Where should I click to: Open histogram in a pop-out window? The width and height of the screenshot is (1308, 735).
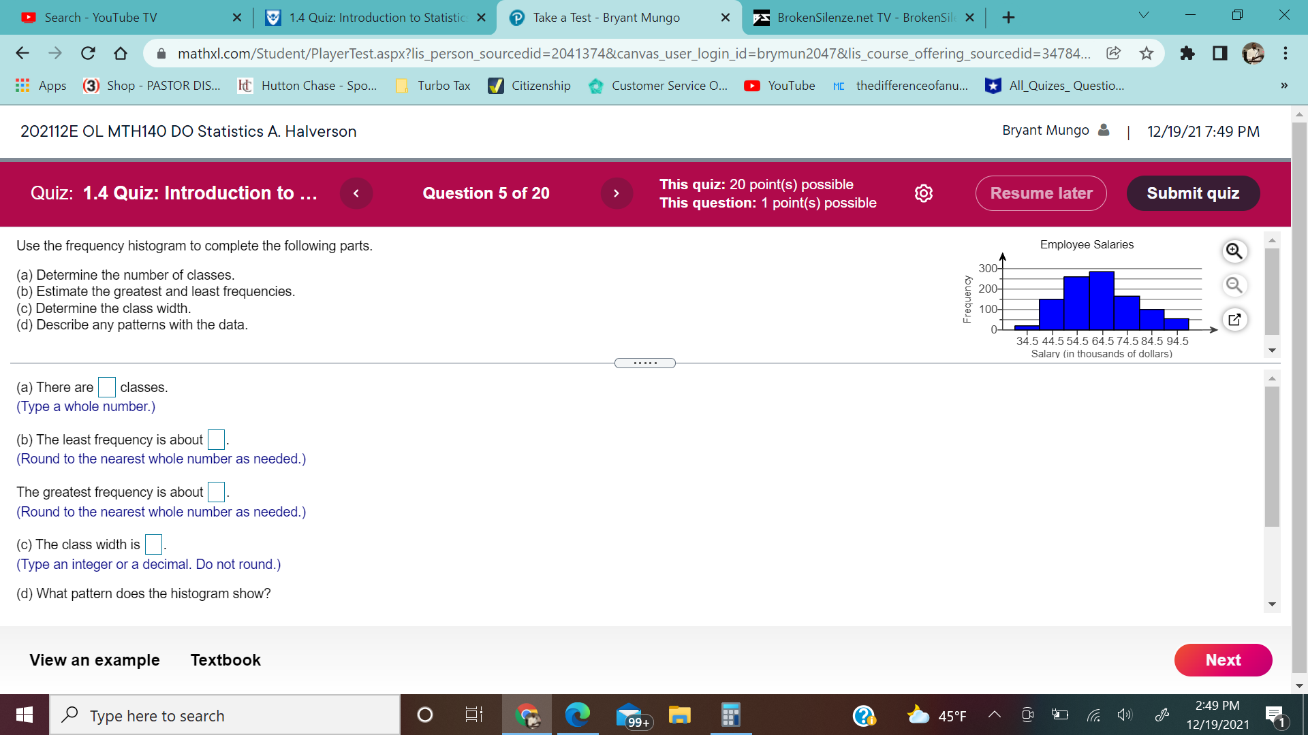(1234, 319)
